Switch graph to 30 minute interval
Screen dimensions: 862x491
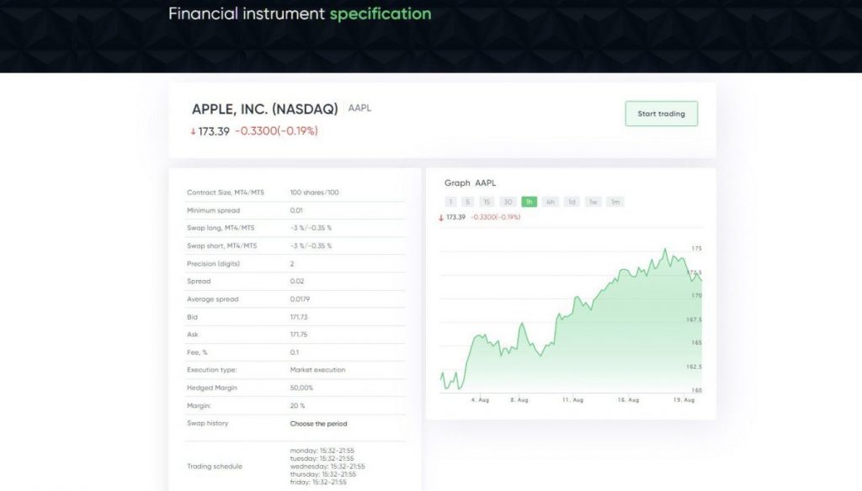tap(508, 202)
